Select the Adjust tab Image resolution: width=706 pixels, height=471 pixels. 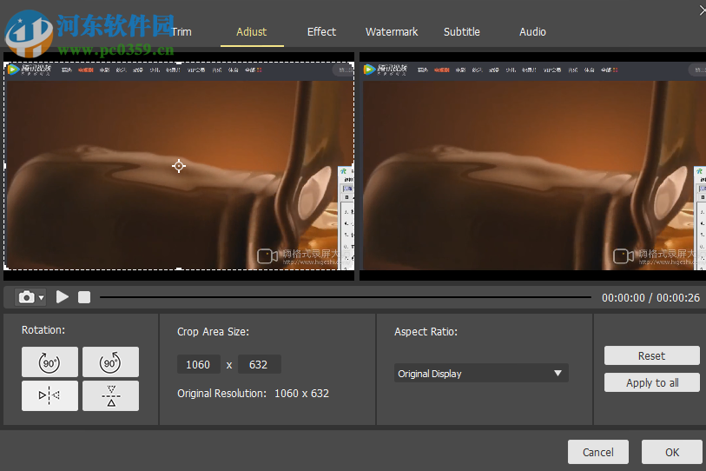pyautogui.click(x=252, y=32)
